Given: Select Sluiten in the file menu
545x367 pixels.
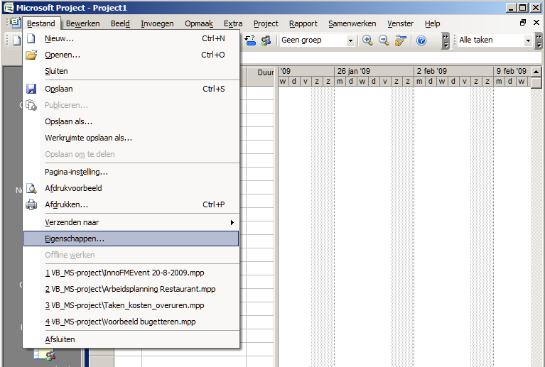Looking at the screenshot, I should tap(131, 71).
